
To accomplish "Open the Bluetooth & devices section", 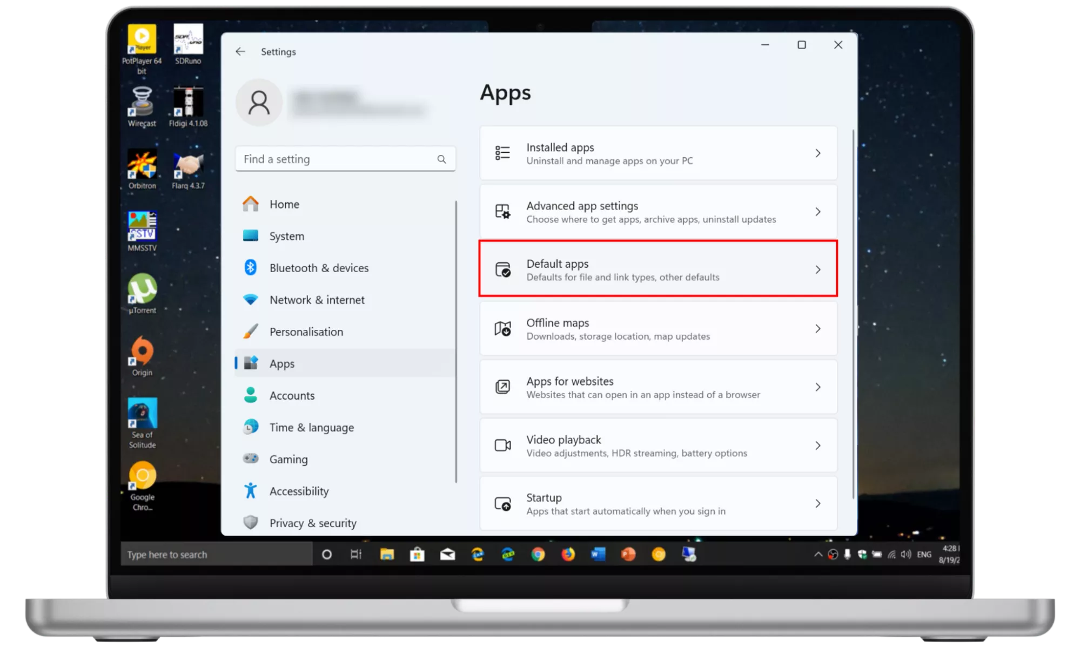I will [319, 268].
